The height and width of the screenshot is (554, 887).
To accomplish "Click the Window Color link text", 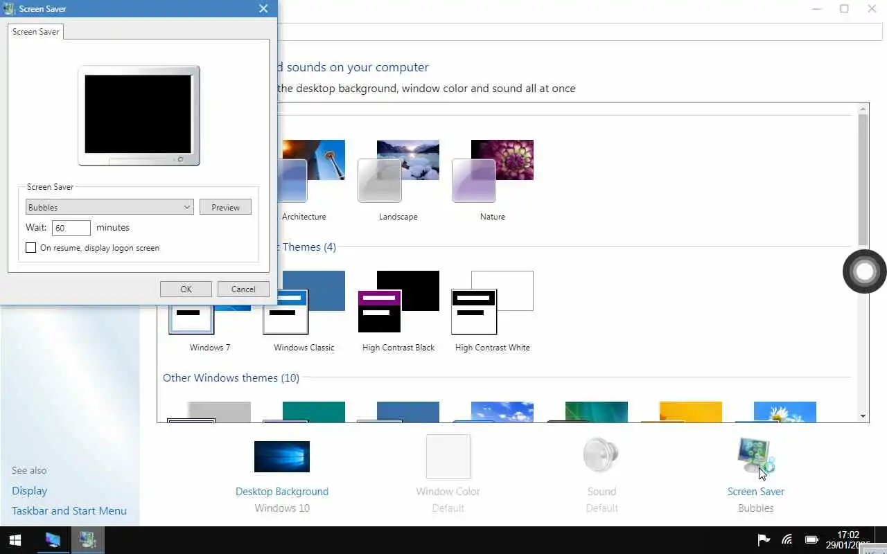I will click(x=448, y=491).
